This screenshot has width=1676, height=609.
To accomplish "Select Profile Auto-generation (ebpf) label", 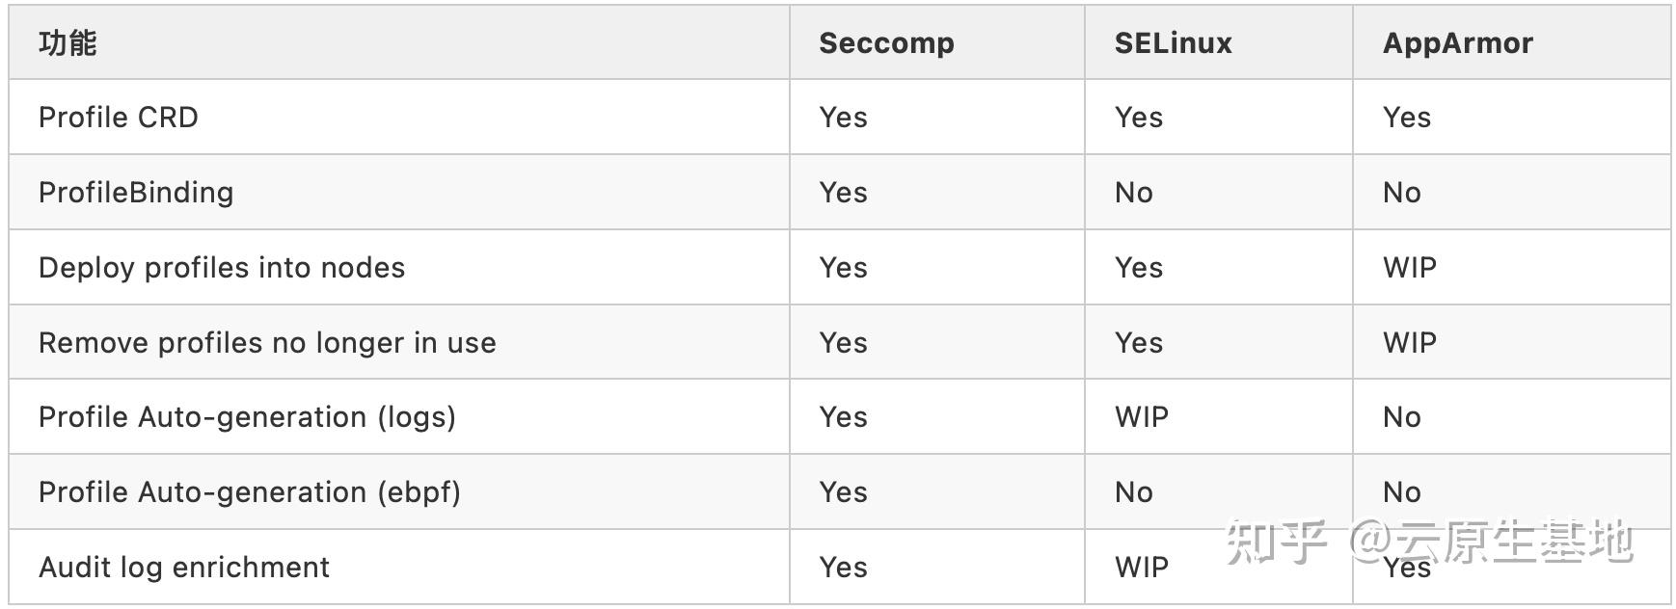I will click(x=250, y=492).
